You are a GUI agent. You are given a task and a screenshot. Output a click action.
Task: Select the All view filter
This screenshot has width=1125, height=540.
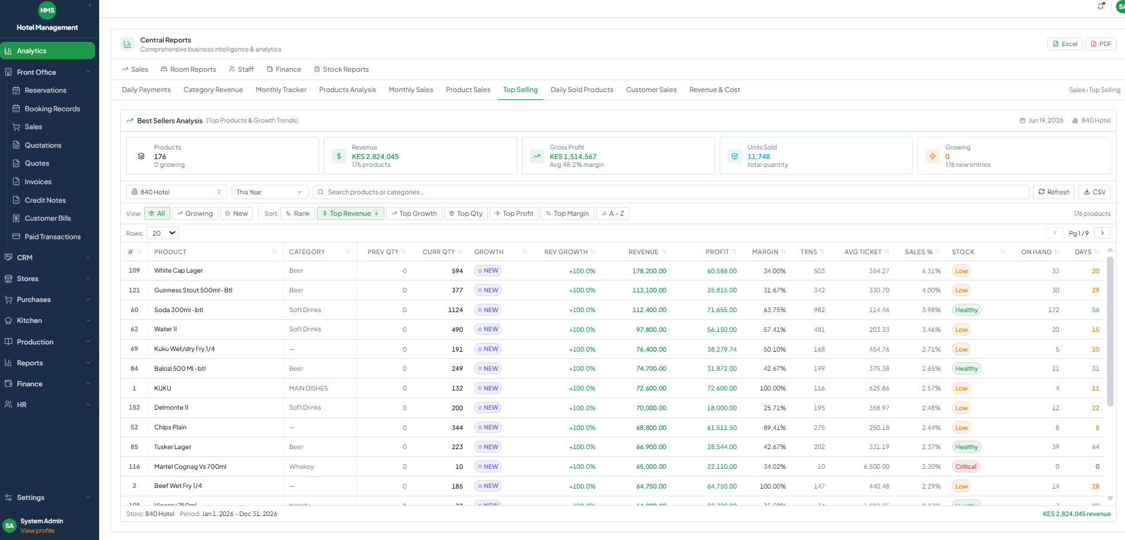(x=157, y=213)
